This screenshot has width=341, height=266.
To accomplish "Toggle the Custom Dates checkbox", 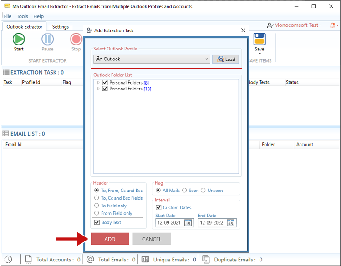I will coord(158,207).
